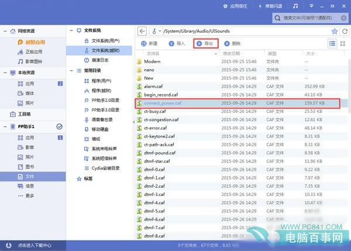351x251 pixels.
Task: Collapse the 常用目录 section
Action: (x=71, y=71)
